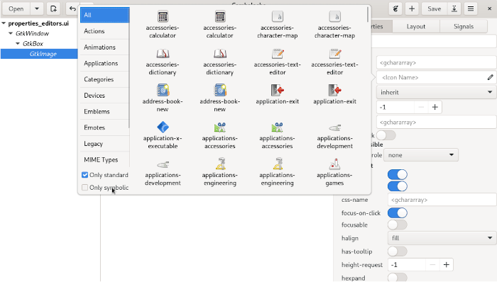Image resolution: width=497 pixels, height=284 pixels.
Task: Open the halign fill dropdown
Action: [x=442, y=238]
